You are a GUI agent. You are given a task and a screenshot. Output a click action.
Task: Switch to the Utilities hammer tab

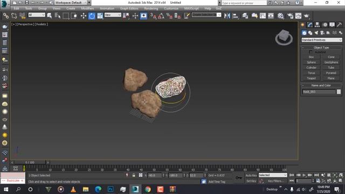point(339,25)
